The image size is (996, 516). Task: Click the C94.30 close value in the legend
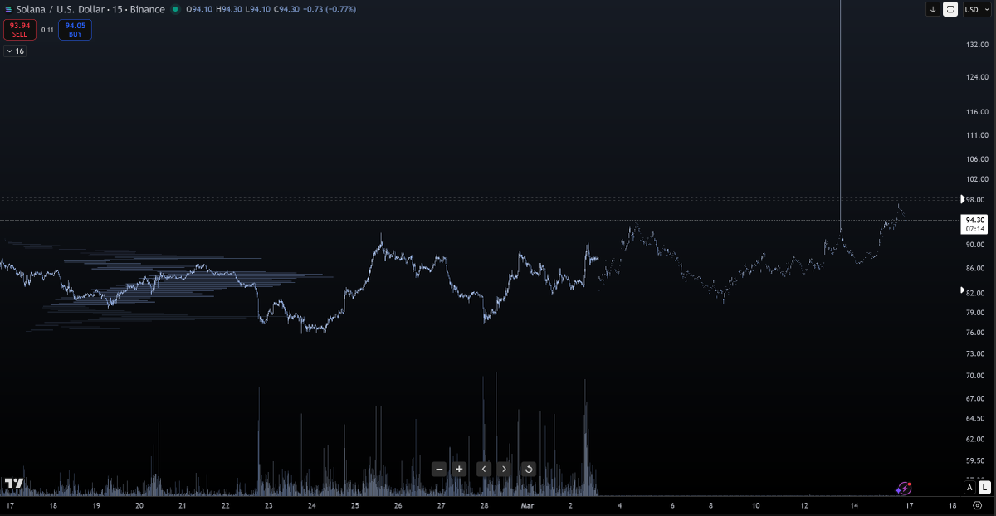coord(286,10)
